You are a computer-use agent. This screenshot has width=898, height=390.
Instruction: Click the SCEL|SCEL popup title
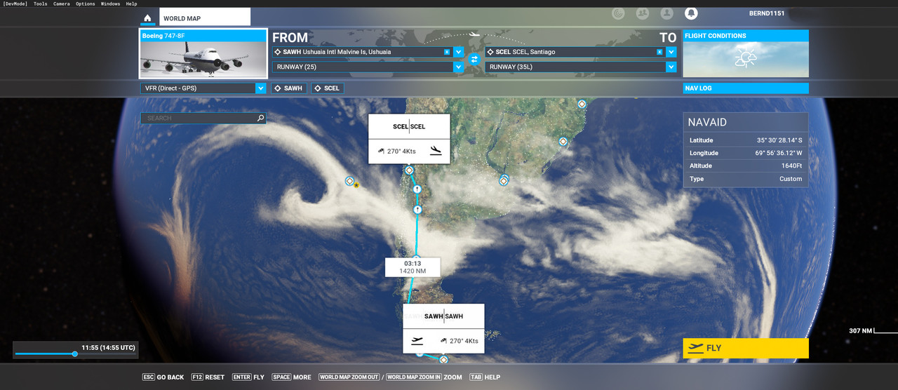point(409,127)
